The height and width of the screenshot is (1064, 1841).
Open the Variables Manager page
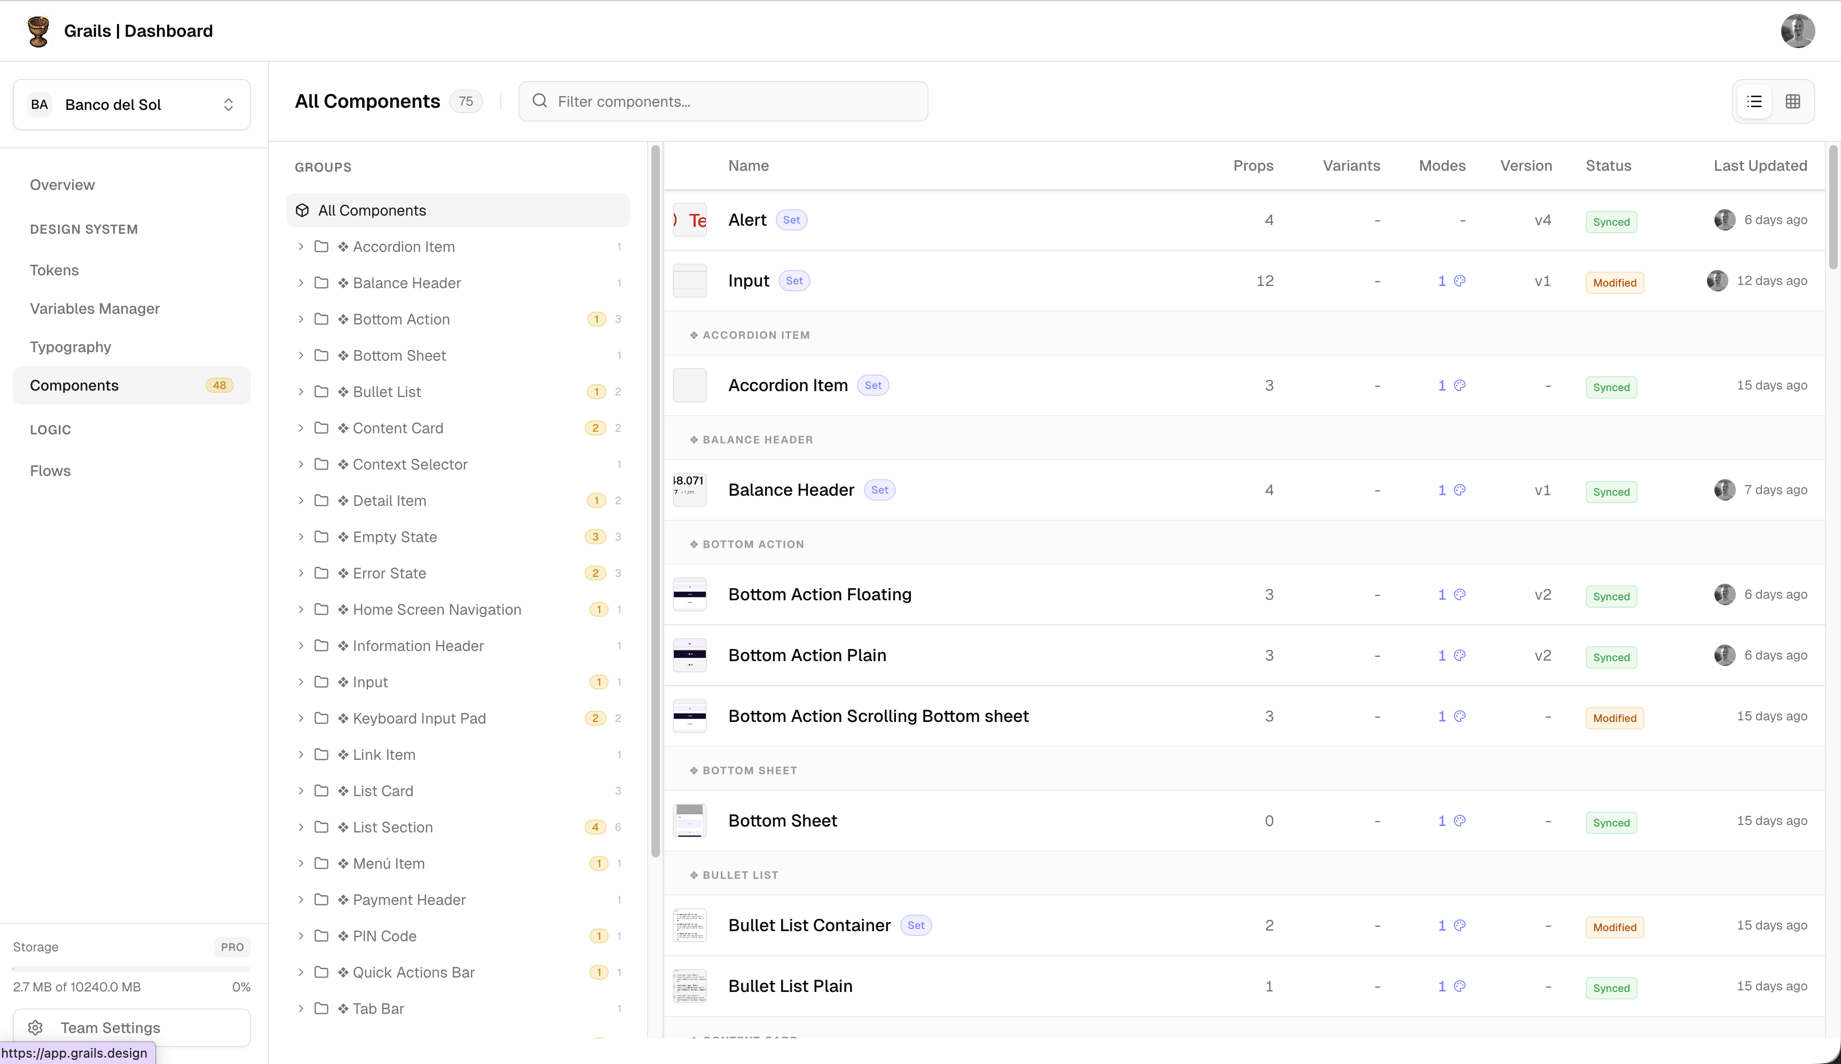pyautogui.click(x=95, y=309)
